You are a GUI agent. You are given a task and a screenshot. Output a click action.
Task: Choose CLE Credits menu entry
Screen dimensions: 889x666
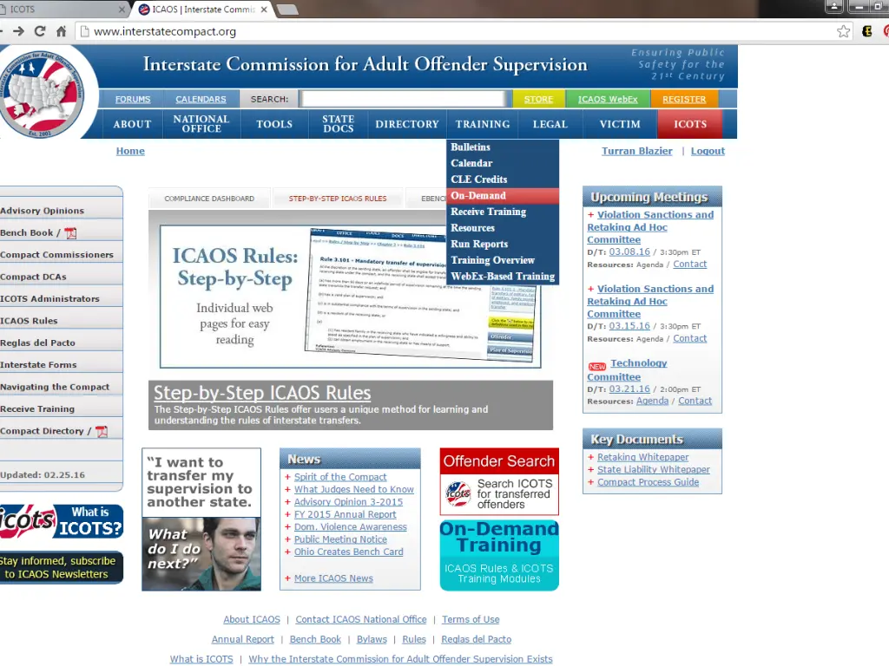coord(503,180)
